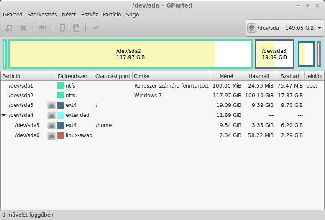This screenshot has width=325, height=220.
Task: Select the /dev/sda5 block in the disk map
Action: 306,54
